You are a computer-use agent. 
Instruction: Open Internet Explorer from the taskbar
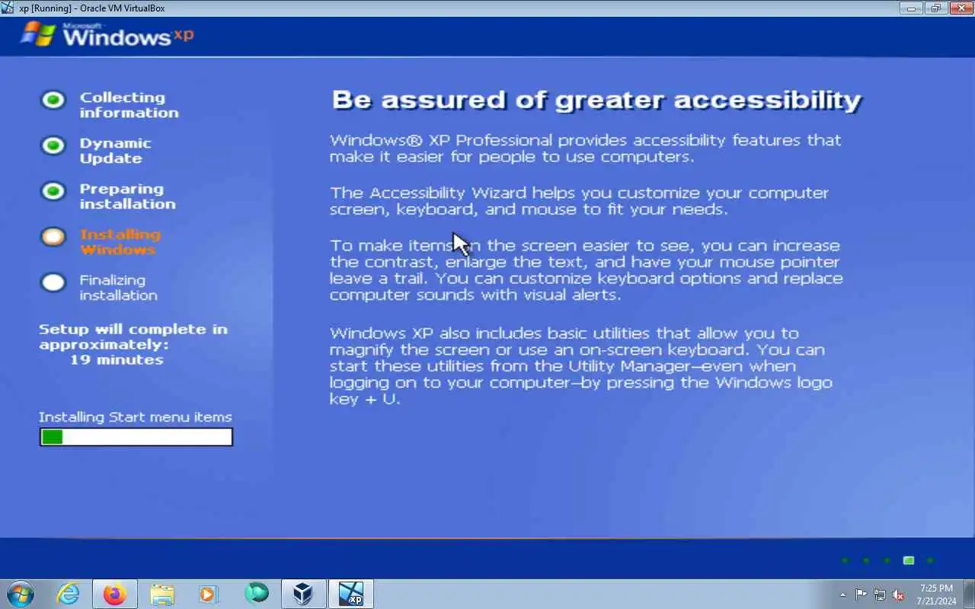[69, 594]
